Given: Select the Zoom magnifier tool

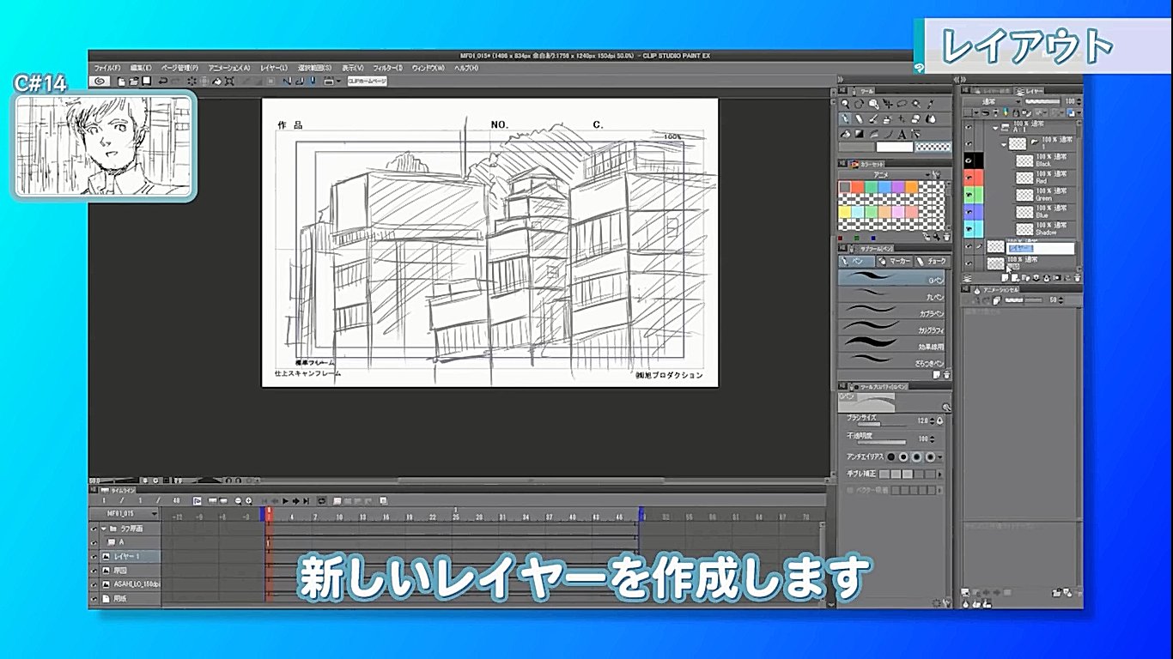Looking at the screenshot, I should click(847, 104).
